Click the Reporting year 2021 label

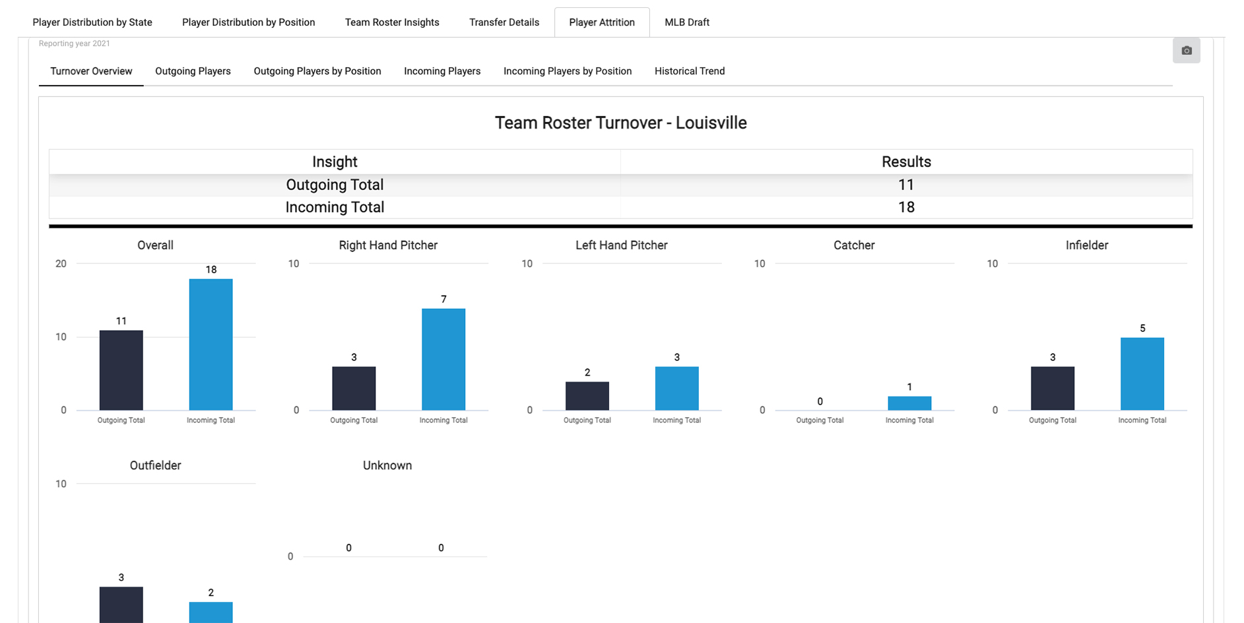click(75, 44)
